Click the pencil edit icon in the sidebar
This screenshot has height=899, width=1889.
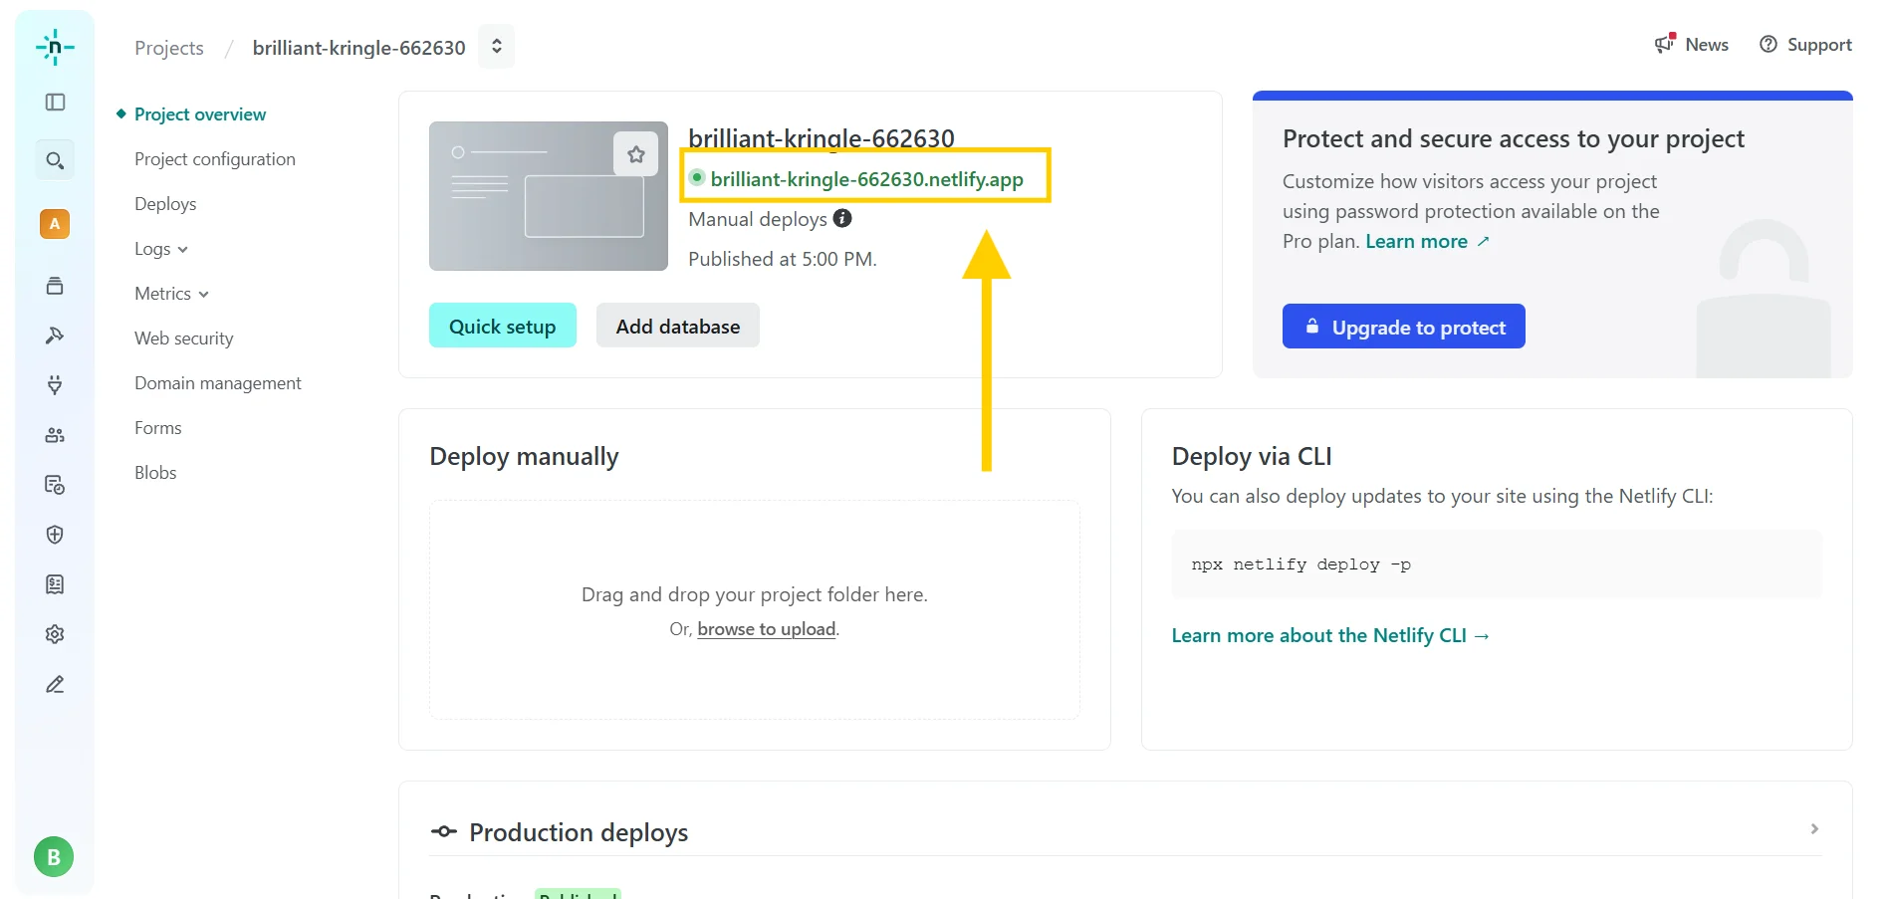(55, 684)
